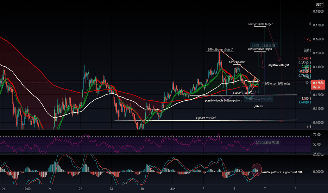Select the 'conservative target' annotation text
Image resolution: width=328 pixels, height=193 pixels.
[260, 49]
